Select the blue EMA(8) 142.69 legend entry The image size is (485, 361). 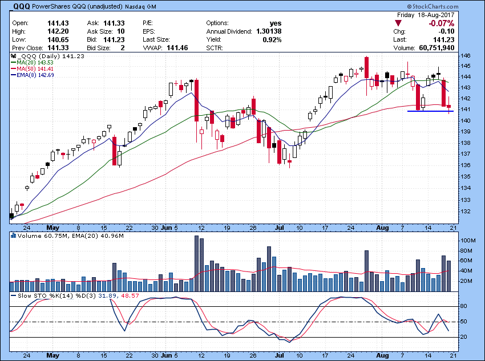tap(32, 75)
